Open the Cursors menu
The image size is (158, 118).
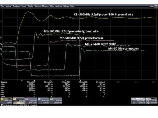[38, 6]
